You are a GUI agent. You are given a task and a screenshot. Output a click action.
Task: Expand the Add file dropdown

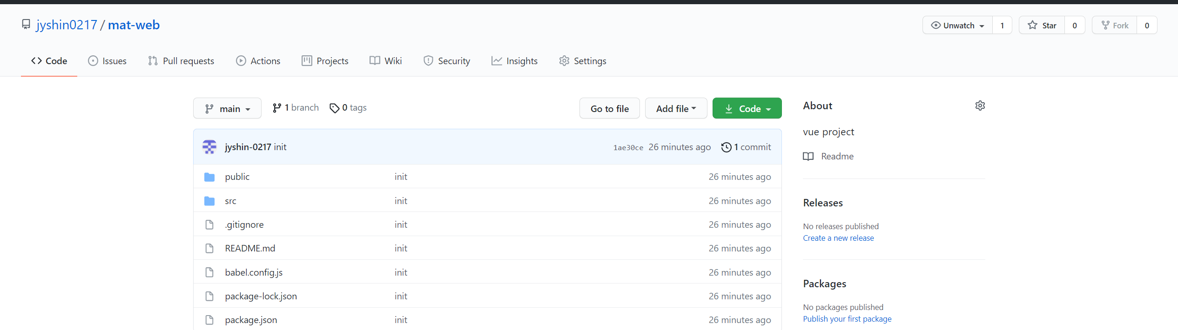click(676, 108)
